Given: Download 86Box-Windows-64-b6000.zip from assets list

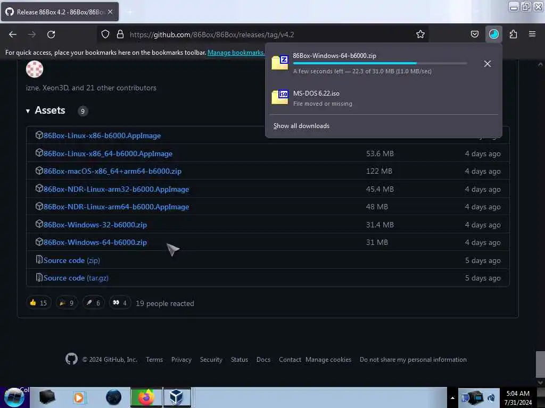Looking at the screenshot, I should point(95,242).
